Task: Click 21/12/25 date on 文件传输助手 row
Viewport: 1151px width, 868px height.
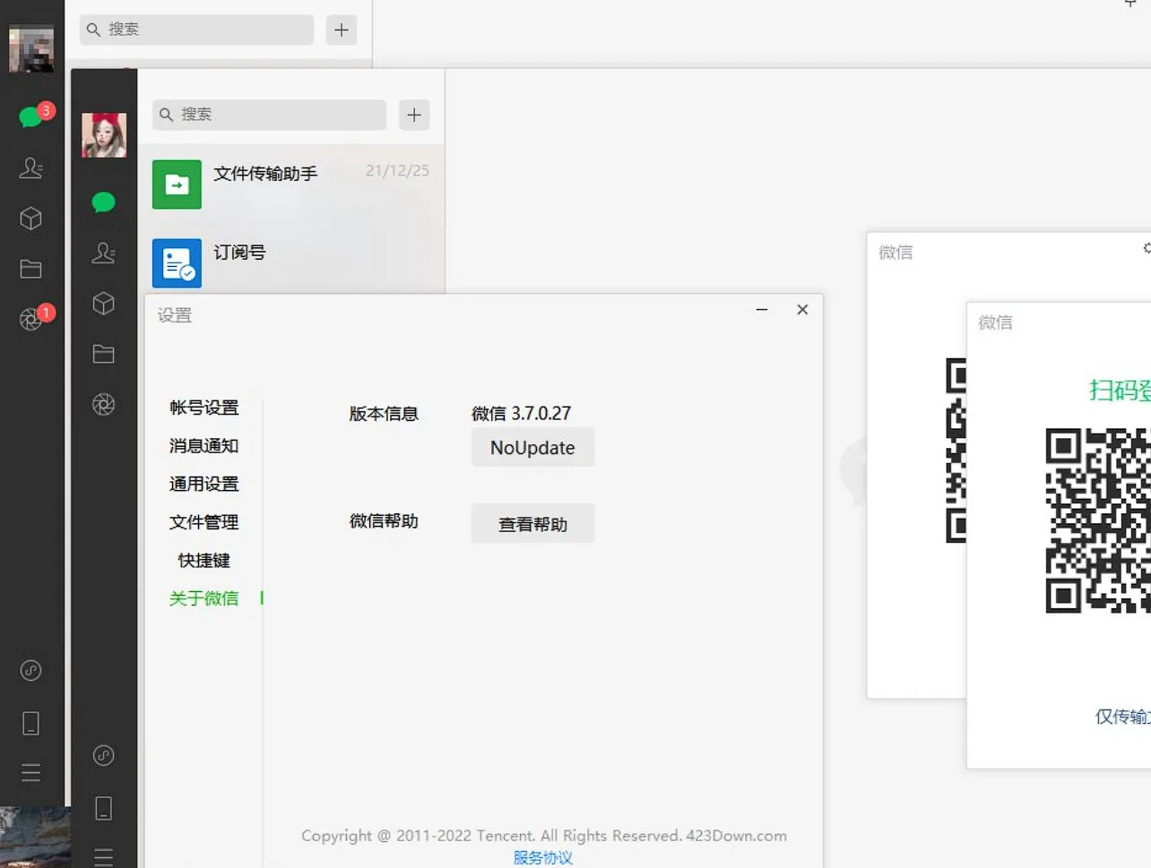Action: click(397, 170)
